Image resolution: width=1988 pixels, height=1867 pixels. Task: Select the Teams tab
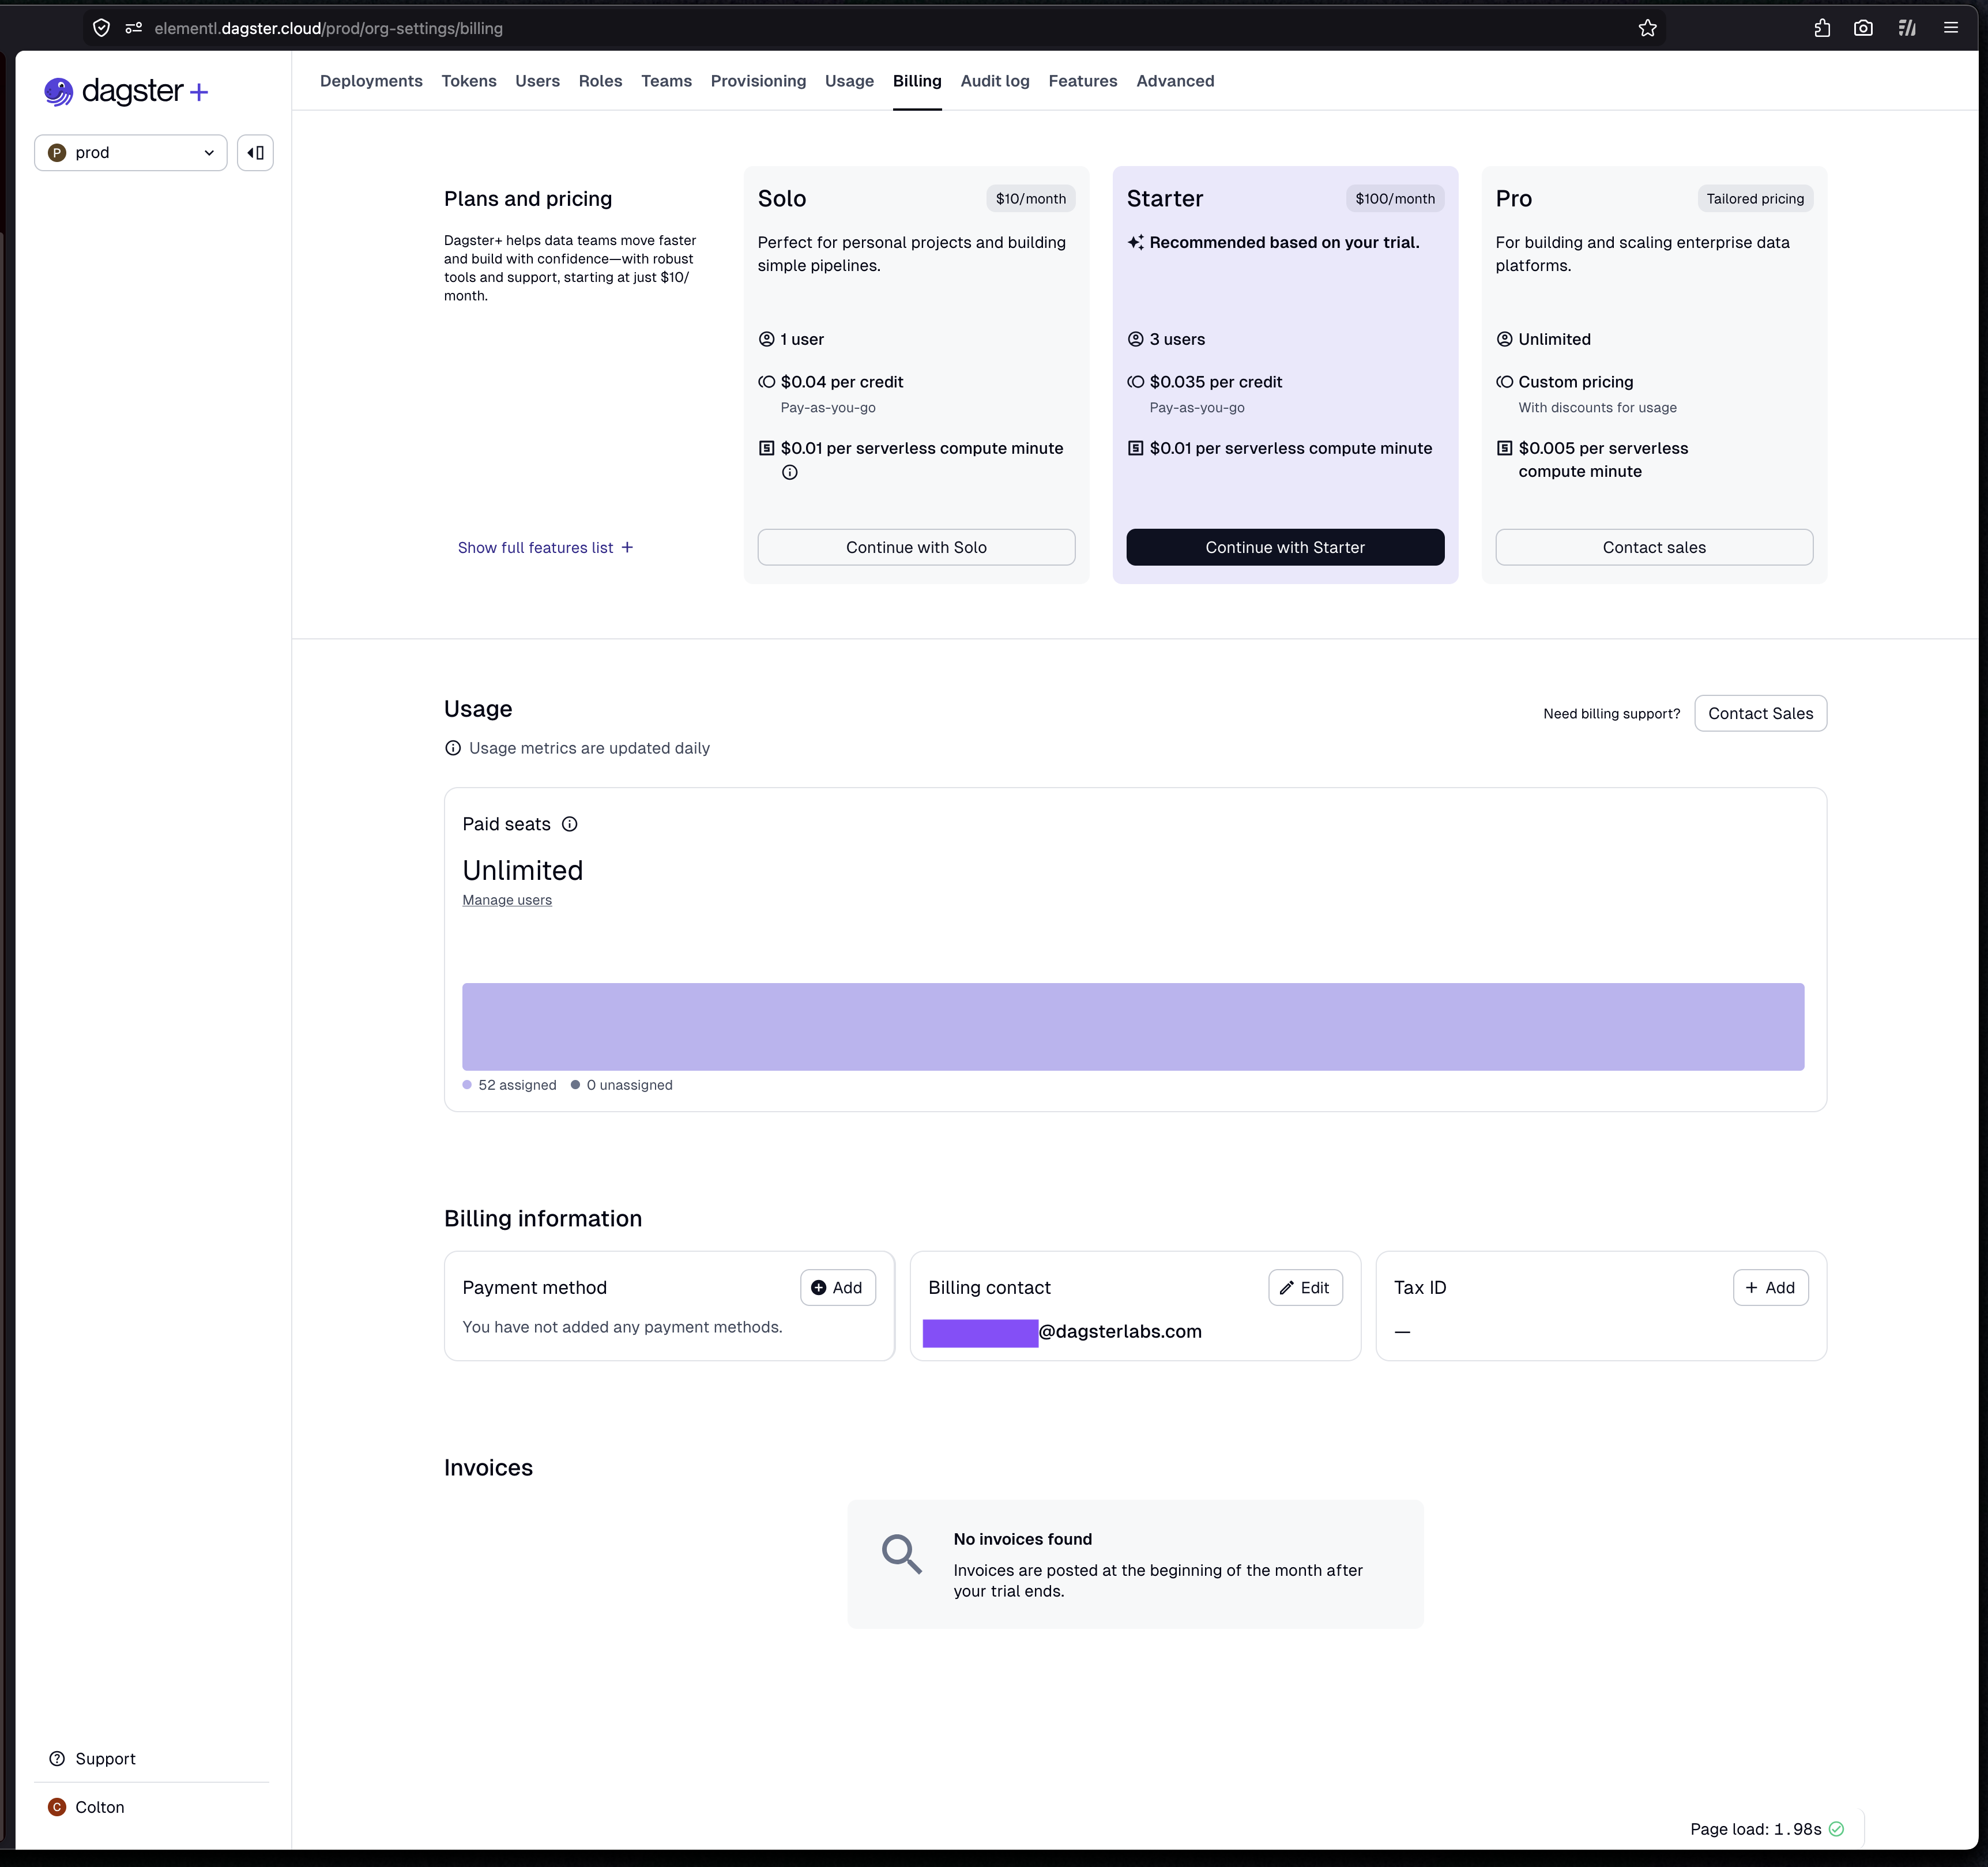666,81
